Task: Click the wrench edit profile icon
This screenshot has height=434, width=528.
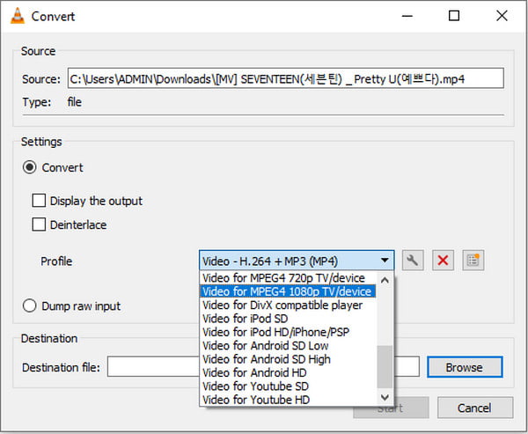Action: pyautogui.click(x=412, y=261)
